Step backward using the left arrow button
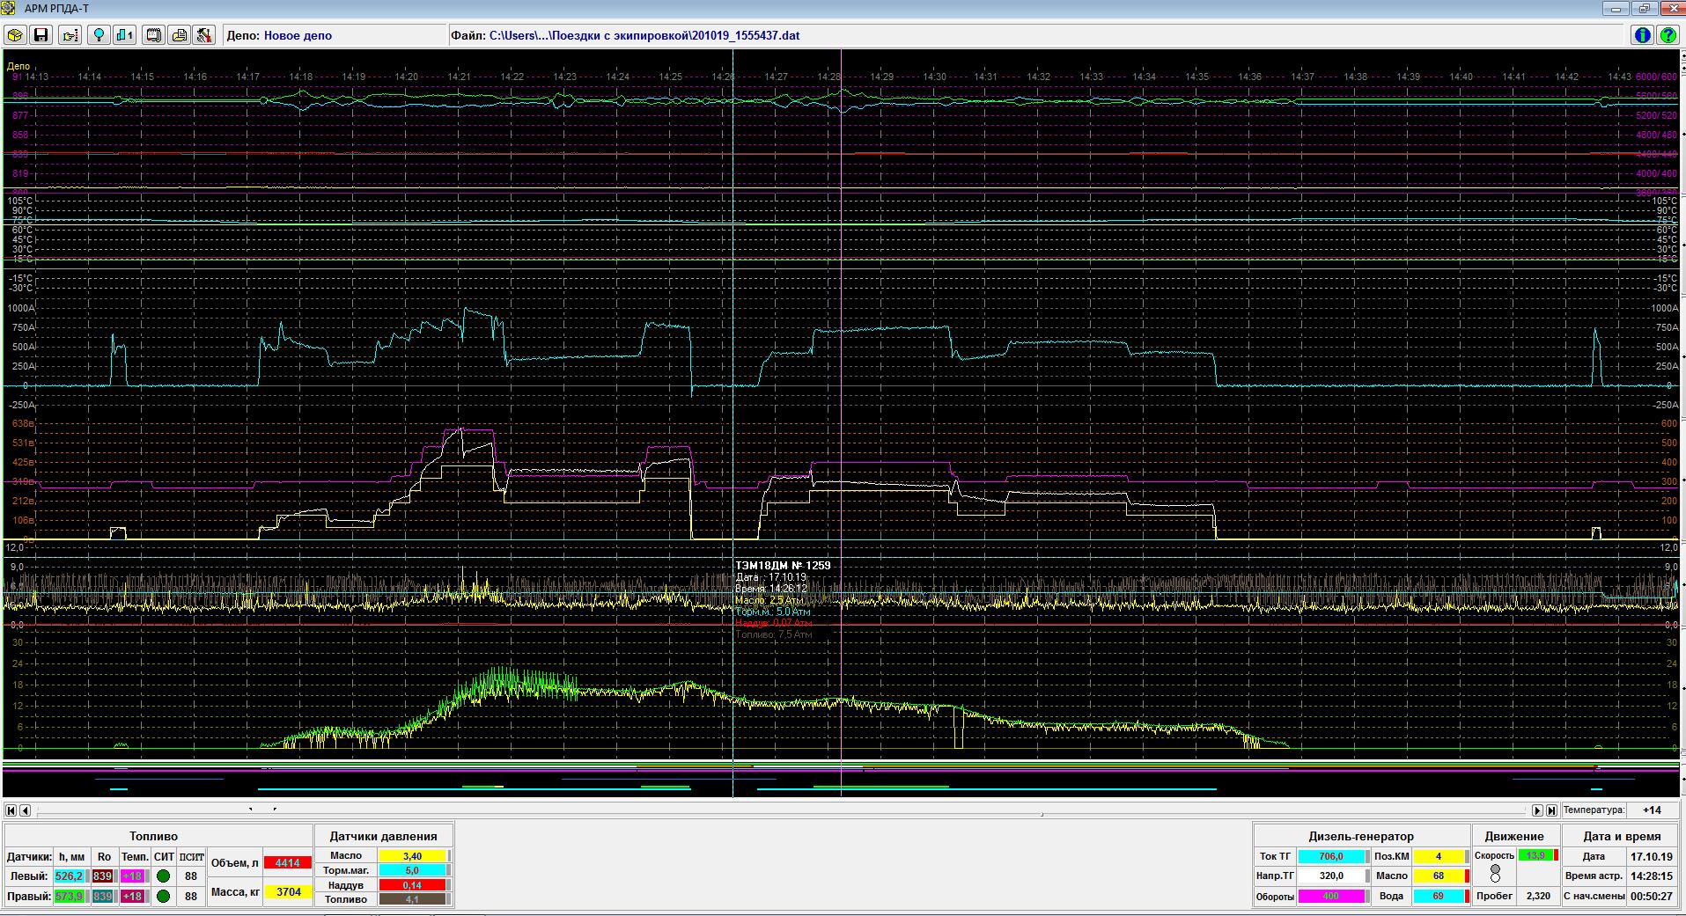Screen dimensions: 1686x916 pos(25,810)
